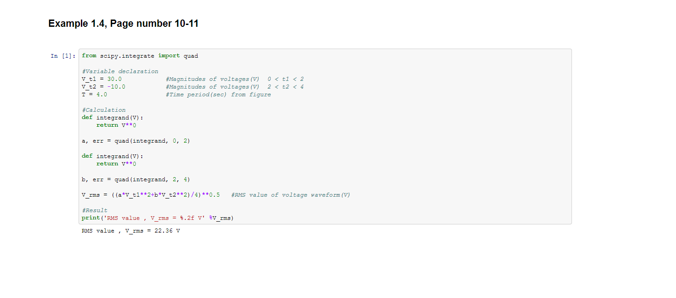Click the T = 4.0 assignment
676x298 pixels.
tap(94, 94)
